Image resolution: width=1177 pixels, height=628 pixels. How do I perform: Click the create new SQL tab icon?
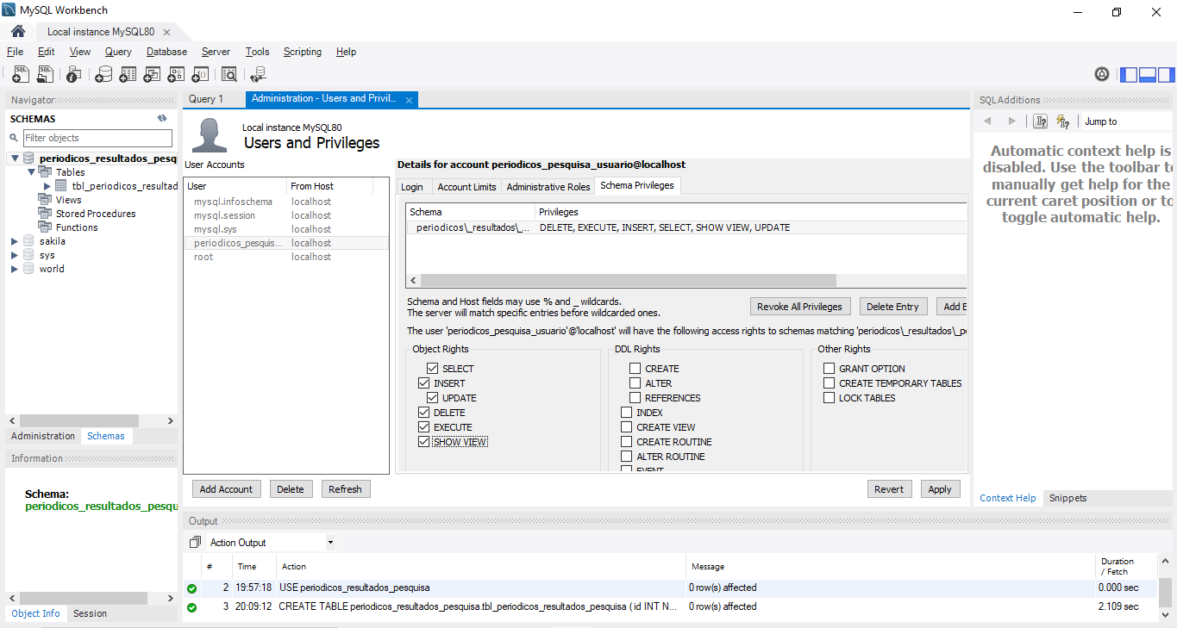point(21,75)
